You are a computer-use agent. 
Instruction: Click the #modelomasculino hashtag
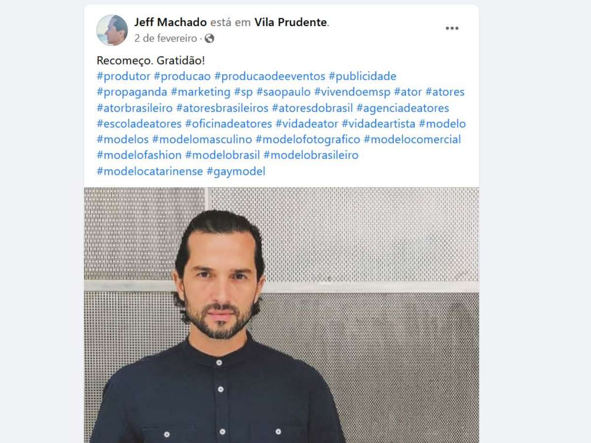pos(202,139)
